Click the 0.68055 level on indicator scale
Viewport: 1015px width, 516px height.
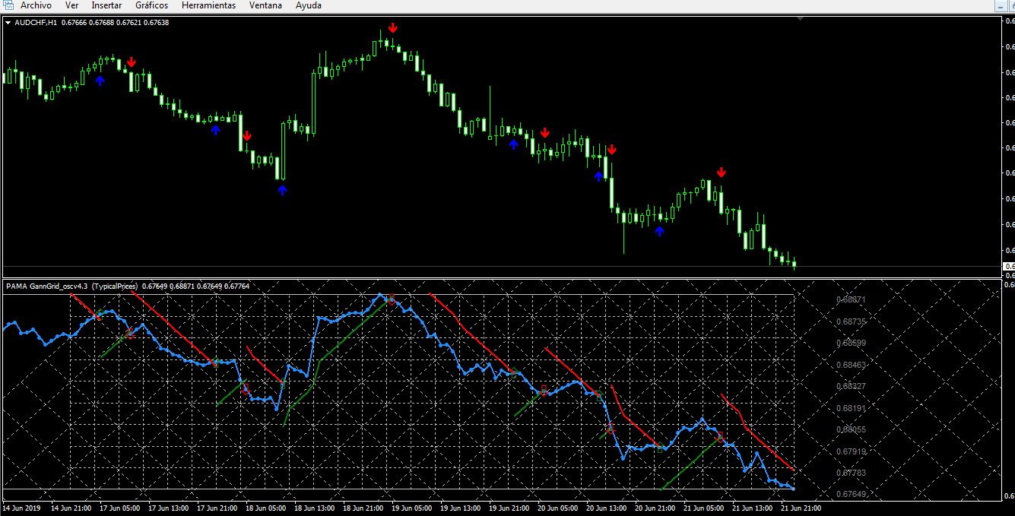click(851, 429)
